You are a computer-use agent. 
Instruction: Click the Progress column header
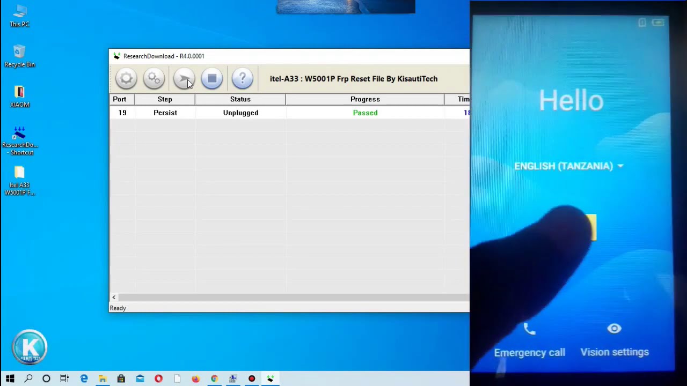coord(365,99)
